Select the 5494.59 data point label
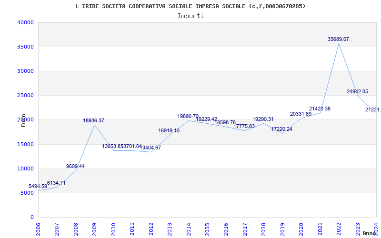The height and width of the screenshot is (238, 381). pos(38,187)
